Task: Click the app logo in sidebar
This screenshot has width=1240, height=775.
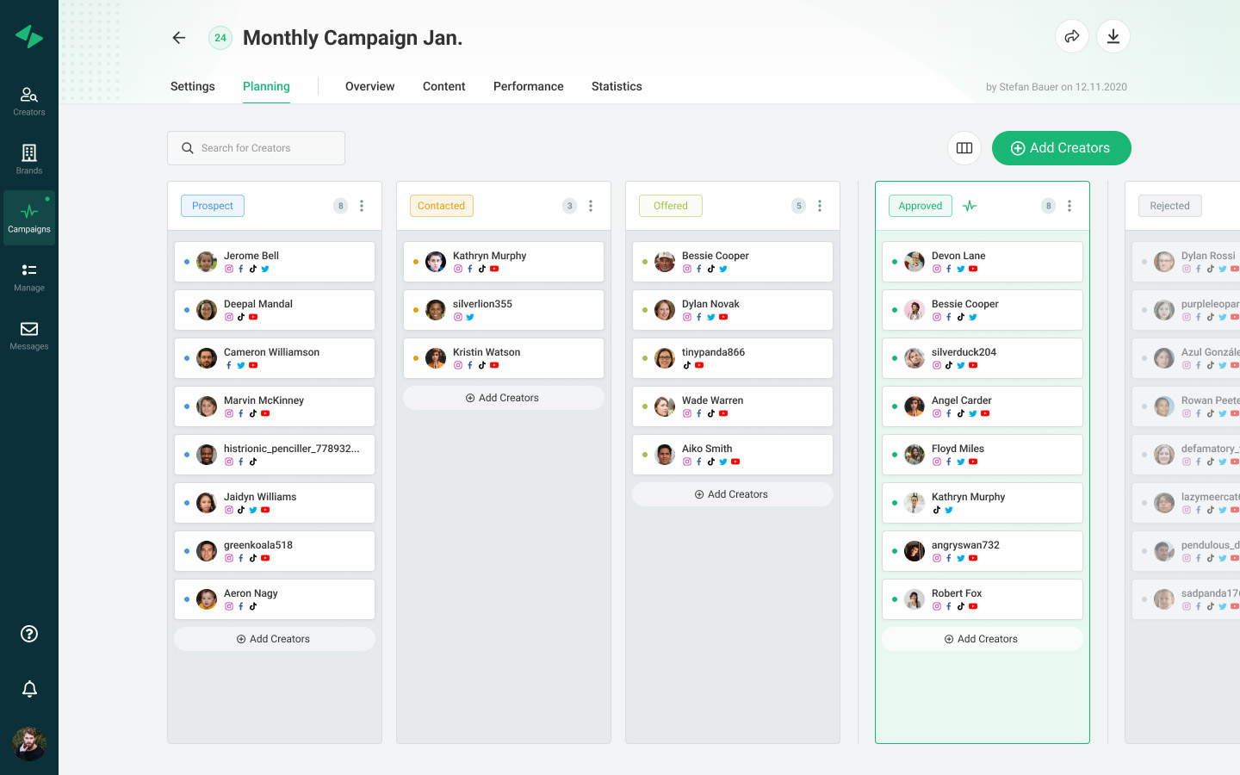Action: [x=29, y=36]
